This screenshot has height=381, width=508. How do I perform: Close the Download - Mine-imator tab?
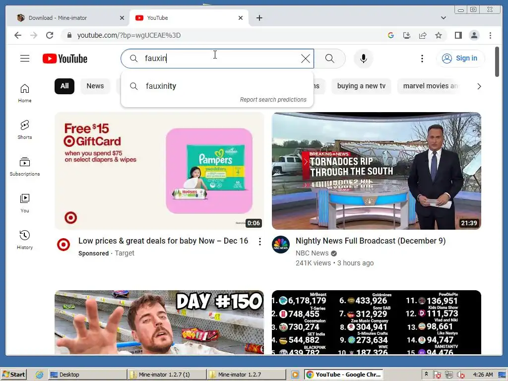coord(122,18)
